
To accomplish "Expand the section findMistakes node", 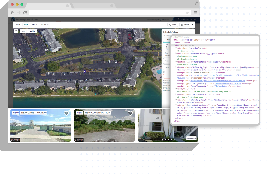I will click(x=176, y=62).
